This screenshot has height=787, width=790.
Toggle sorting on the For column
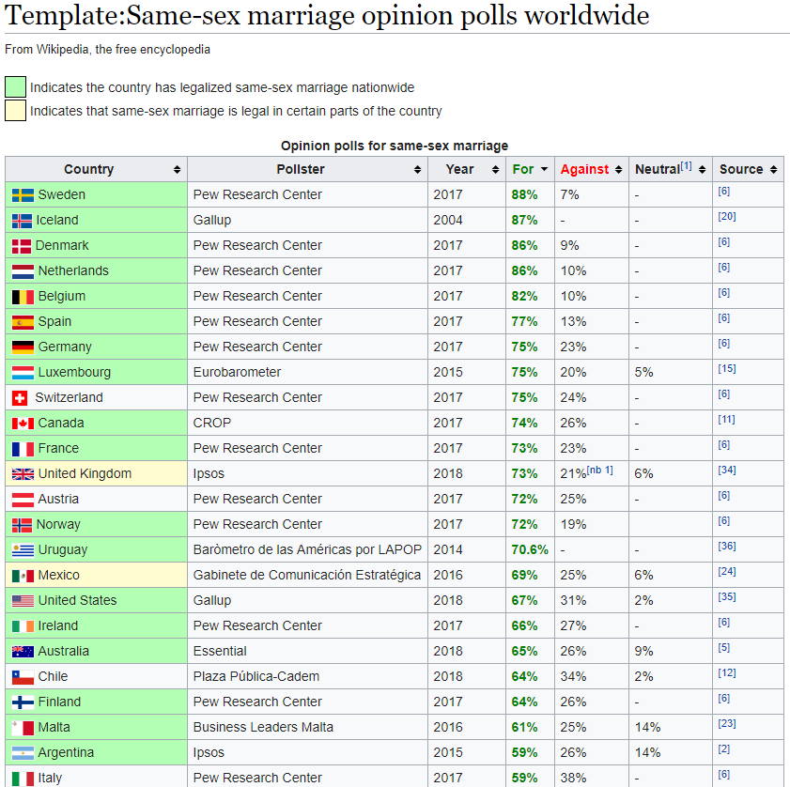[545, 169]
